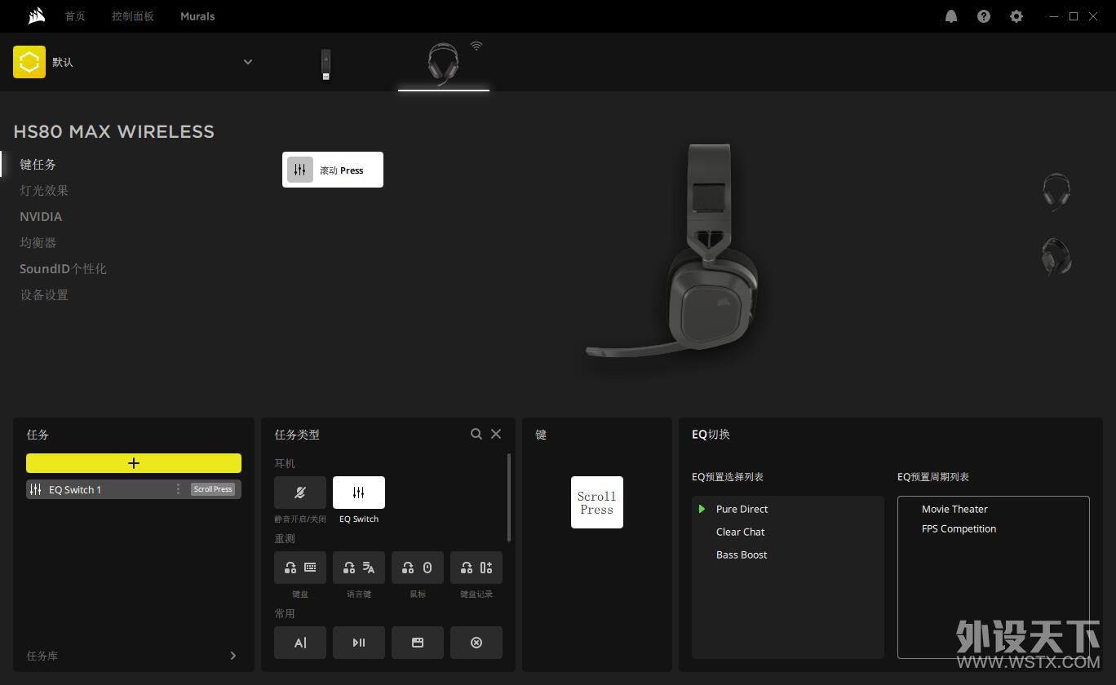
Task: Select text (A|) task type
Action: [x=300, y=643]
